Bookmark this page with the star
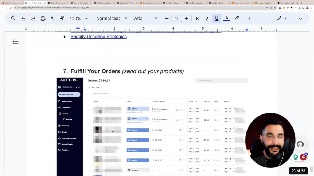Viewport: 314px width, 176px height. (275, 8)
